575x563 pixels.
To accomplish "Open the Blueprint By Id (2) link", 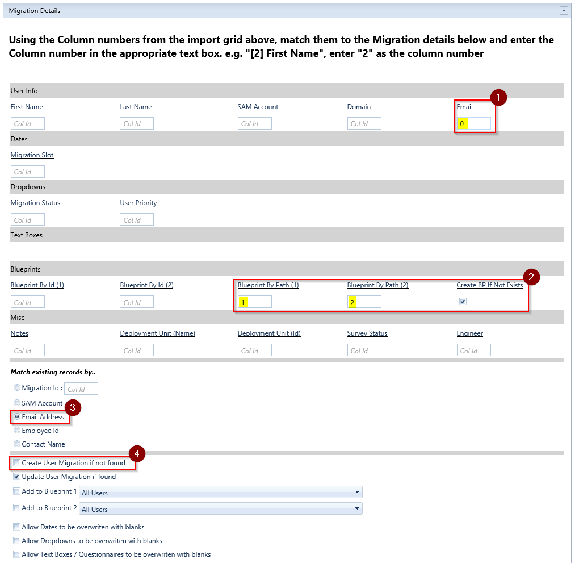I will [x=146, y=285].
